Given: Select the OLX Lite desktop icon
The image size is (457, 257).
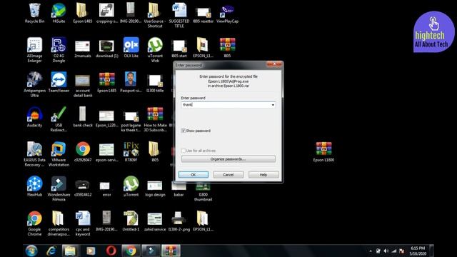Looking at the screenshot, I should 131,47.
